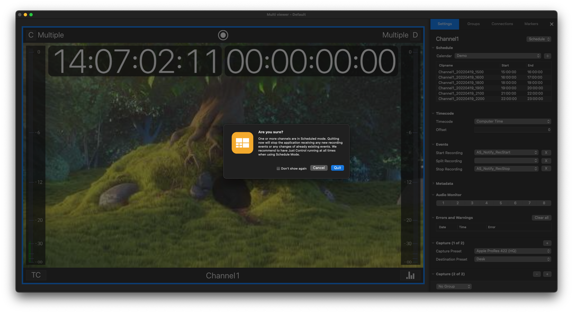This screenshot has height=313, width=573.
Task: Open the No Group dropdown
Action: click(x=454, y=286)
